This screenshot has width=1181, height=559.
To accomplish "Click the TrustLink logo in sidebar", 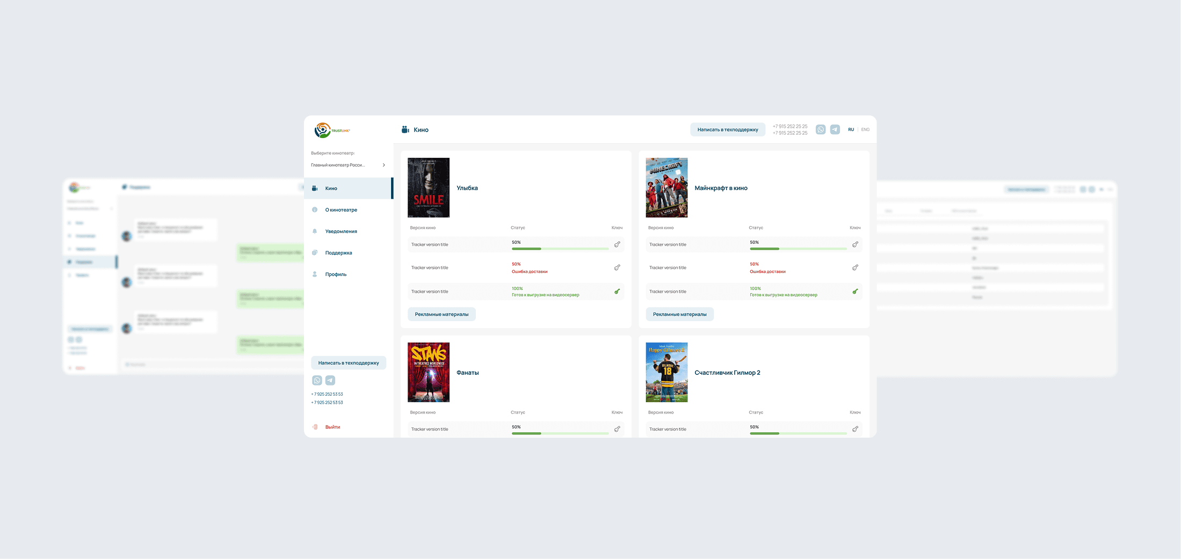I will click(332, 130).
